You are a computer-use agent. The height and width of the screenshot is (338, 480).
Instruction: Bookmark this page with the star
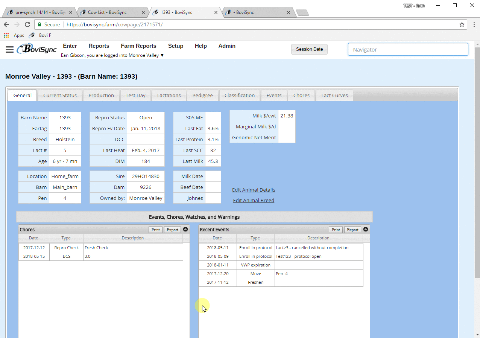click(462, 24)
